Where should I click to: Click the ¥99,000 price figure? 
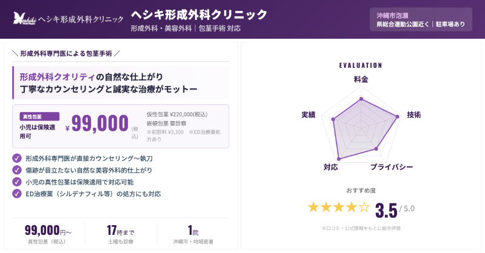[x=100, y=123]
